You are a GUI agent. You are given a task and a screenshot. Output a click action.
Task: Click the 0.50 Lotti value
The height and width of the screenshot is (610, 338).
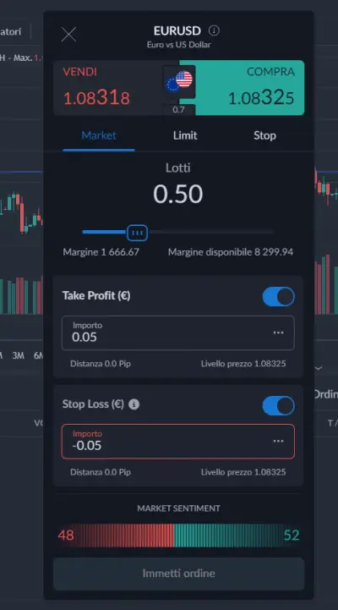[178, 194]
